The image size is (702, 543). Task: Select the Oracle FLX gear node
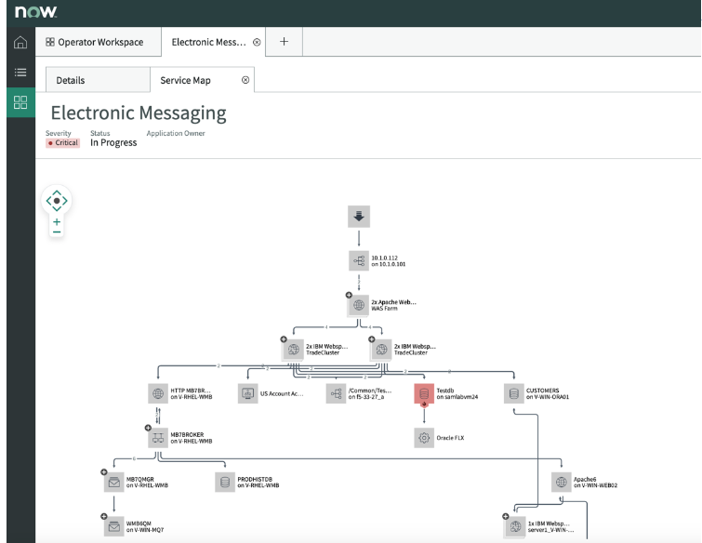point(424,438)
